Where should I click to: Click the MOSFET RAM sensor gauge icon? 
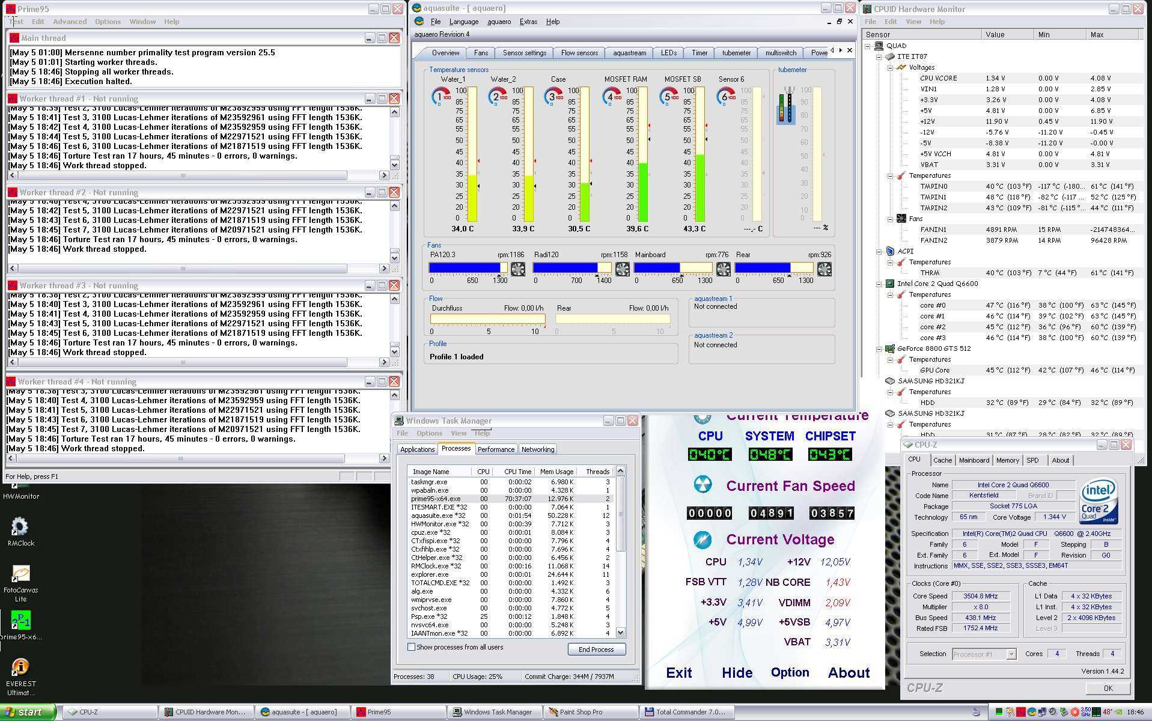tap(612, 96)
